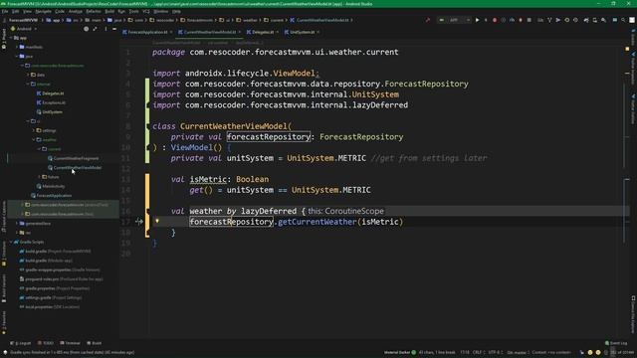
Task: Click 'isMetric' property name on line 13
Action: pos(208,179)
